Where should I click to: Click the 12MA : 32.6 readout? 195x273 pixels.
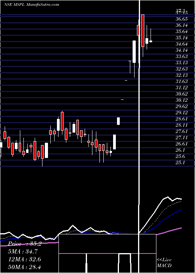click(x=25, y=259)
